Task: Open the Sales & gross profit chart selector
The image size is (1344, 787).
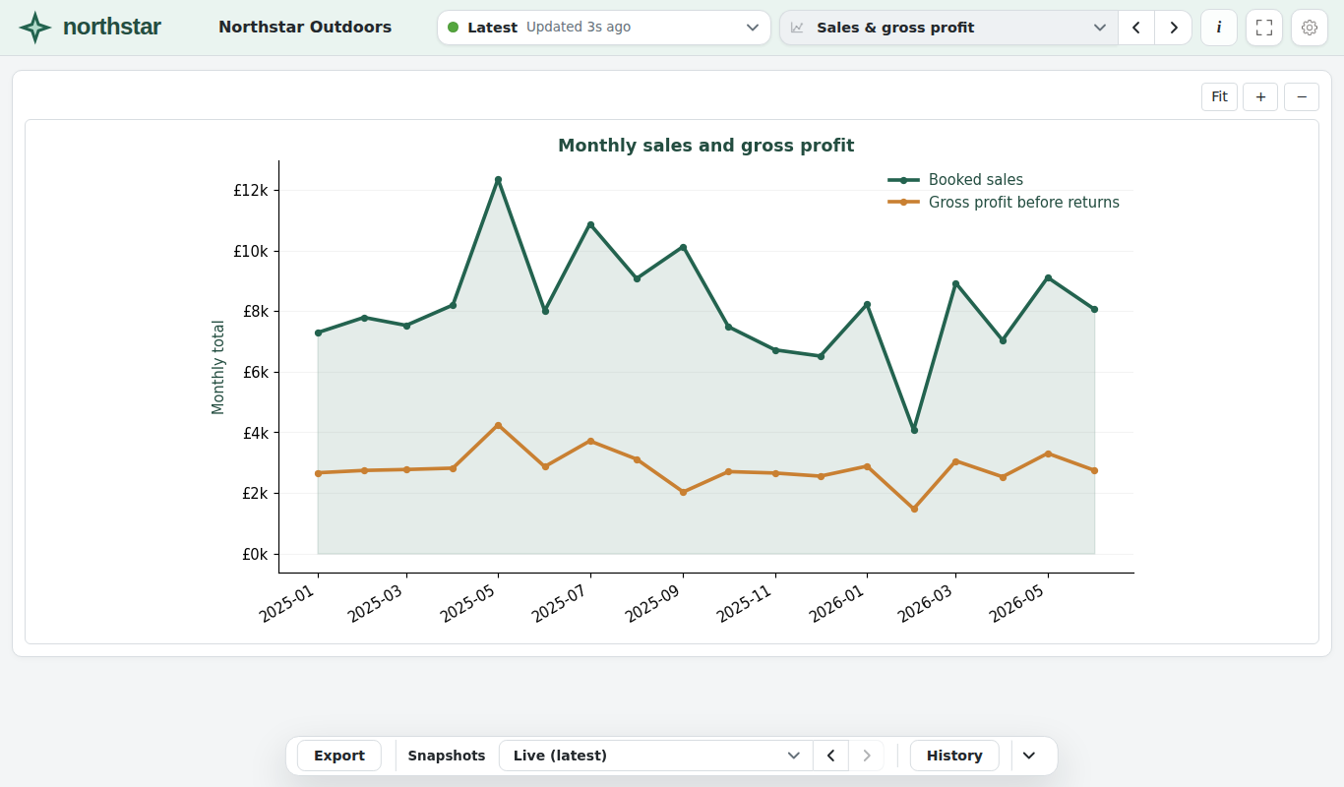Action: [949, 28]
